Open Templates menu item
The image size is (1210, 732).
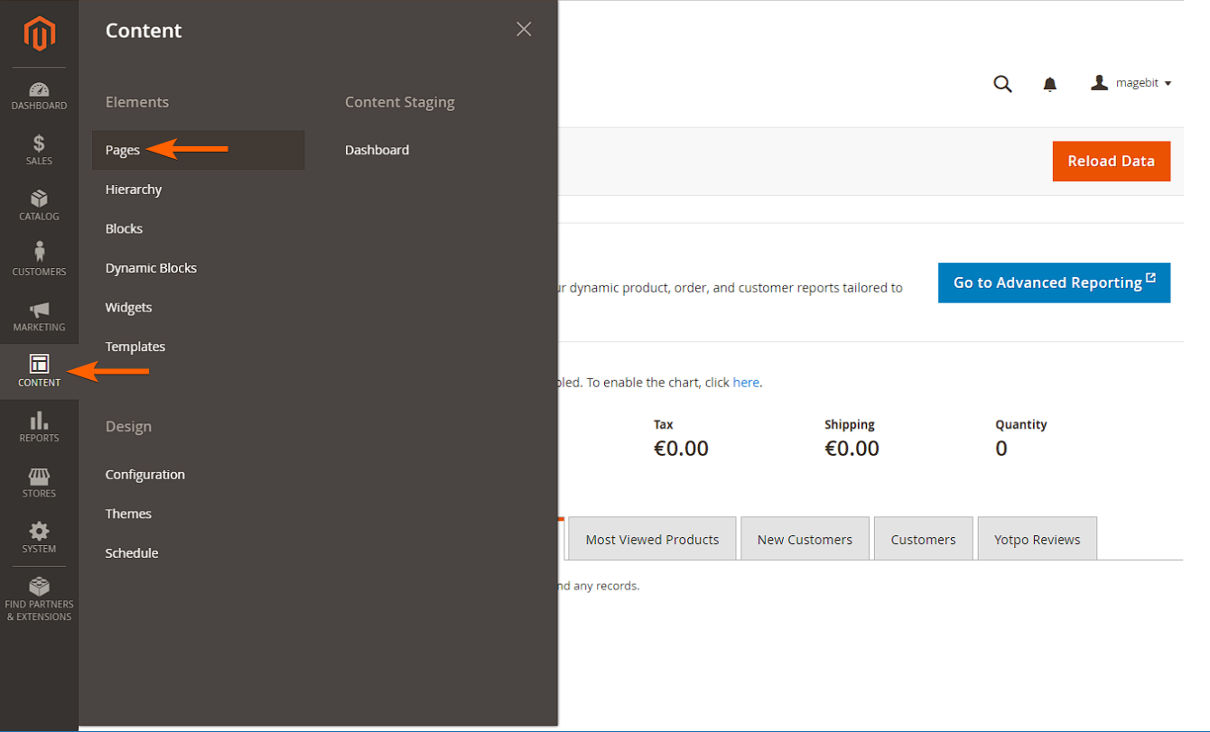[x=135, y=347]
